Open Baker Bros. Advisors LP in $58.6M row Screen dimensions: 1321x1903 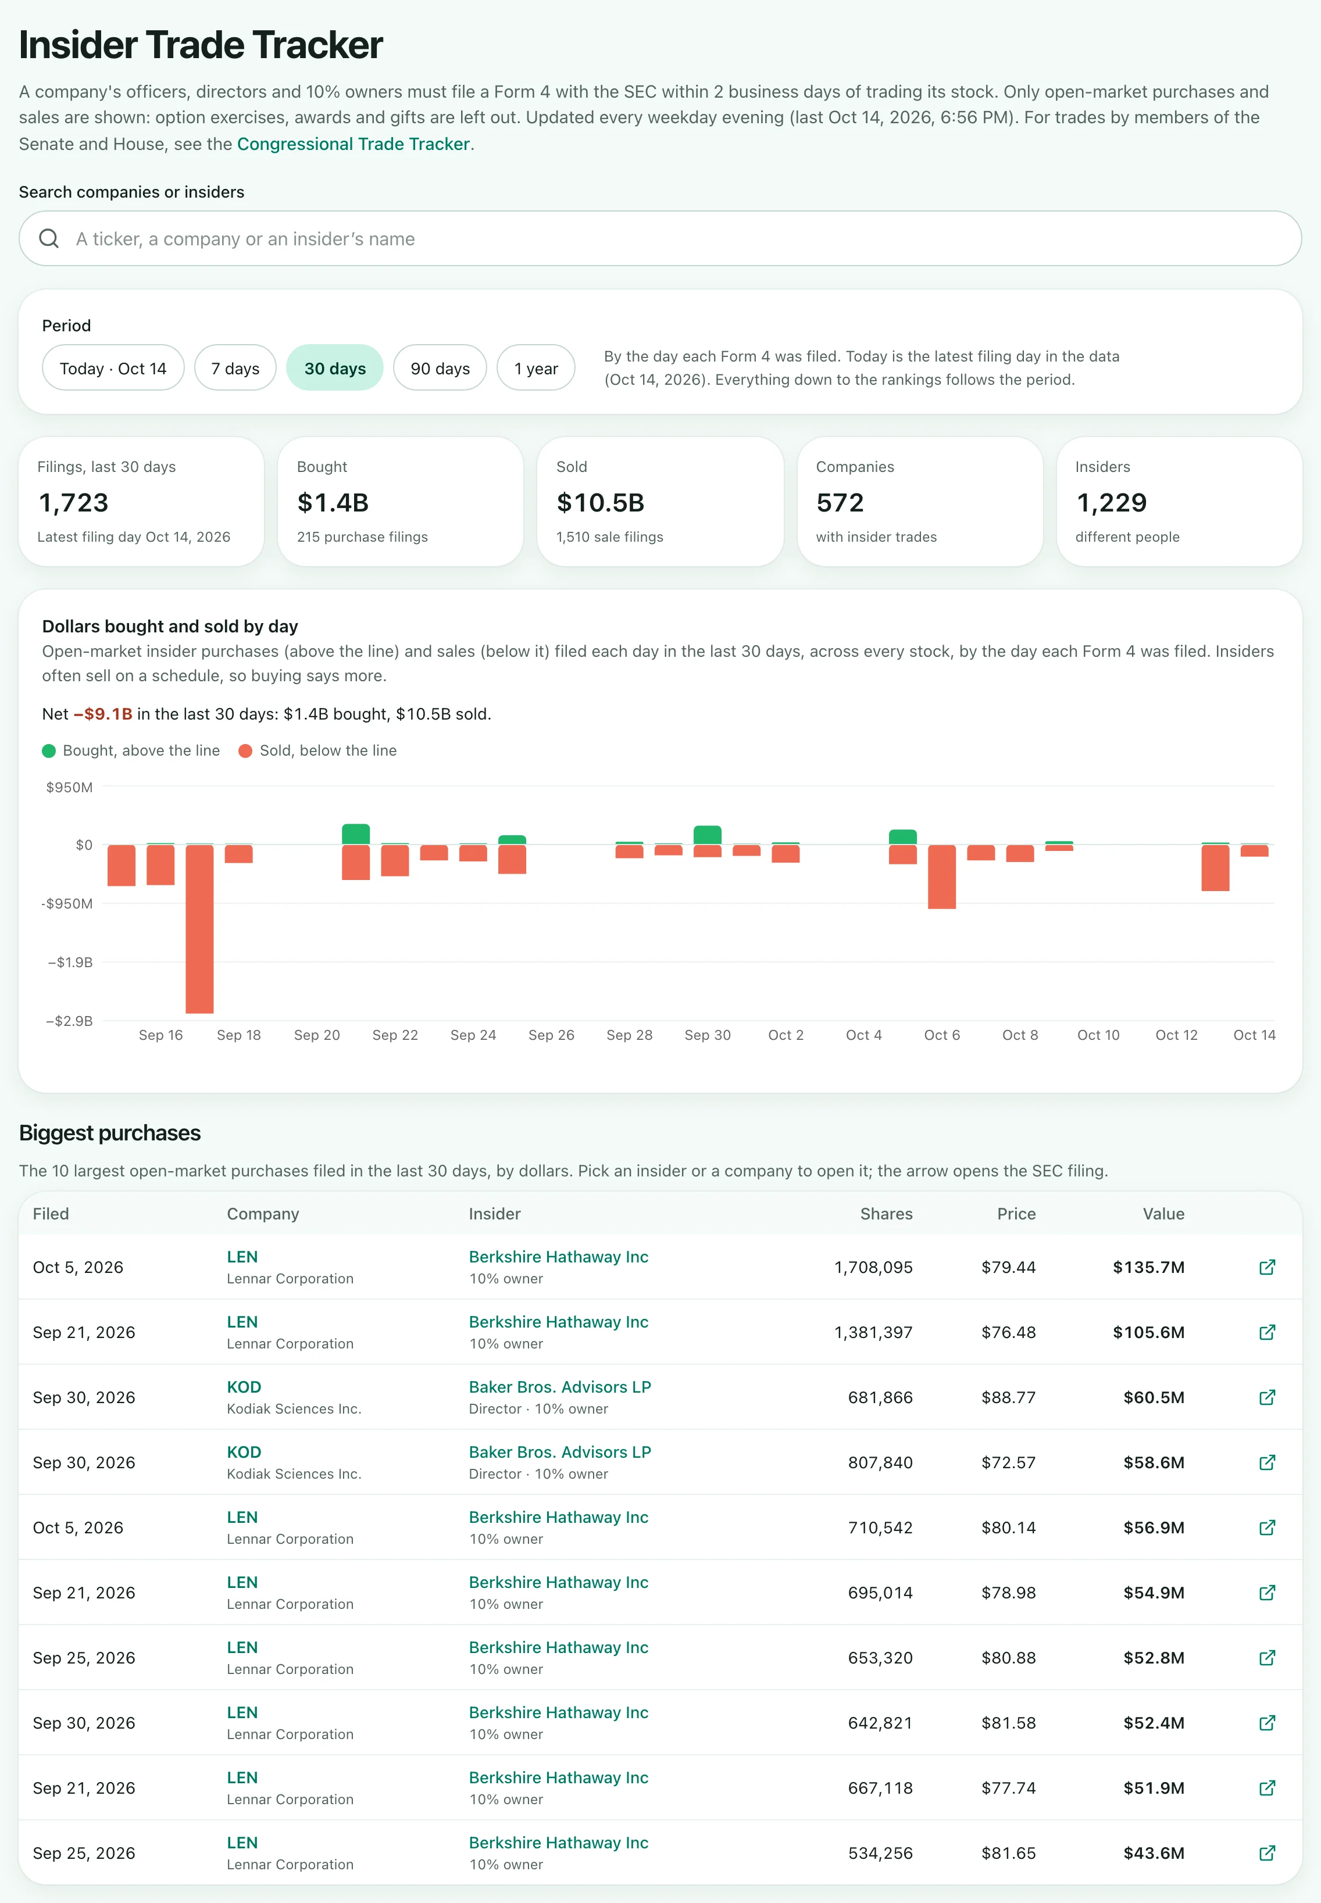point(559,1451)
